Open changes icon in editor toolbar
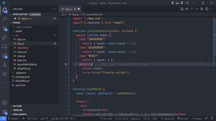This screenshot has width=216, height=121. pyautogui.click(x=182, y=9)
